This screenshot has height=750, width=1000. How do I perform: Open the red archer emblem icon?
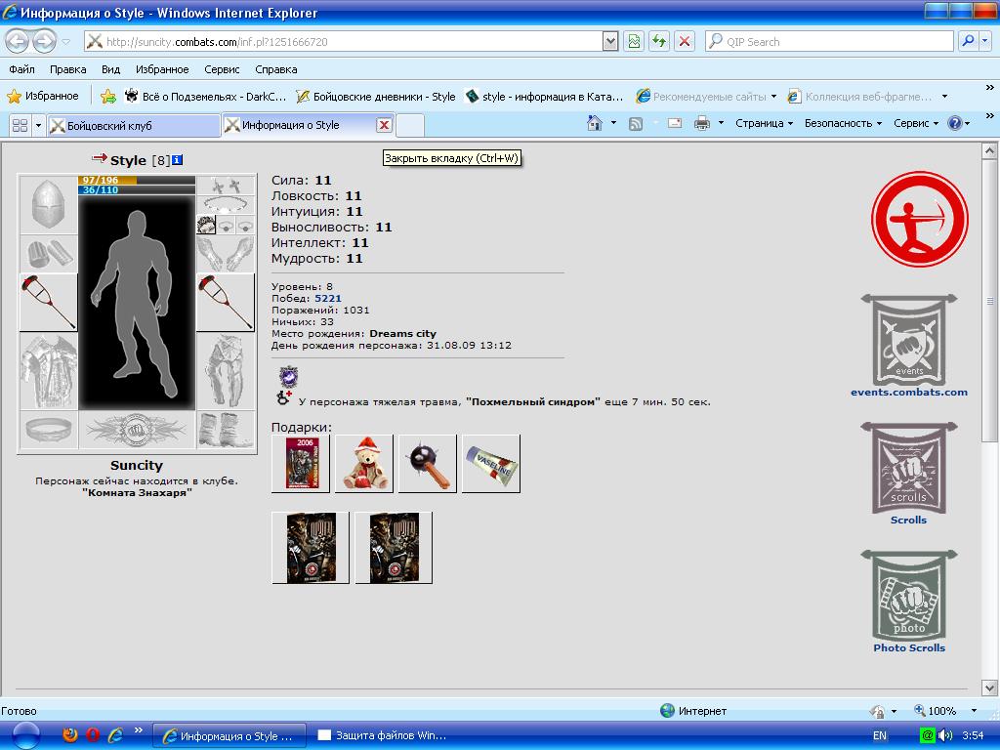[920, 219]
